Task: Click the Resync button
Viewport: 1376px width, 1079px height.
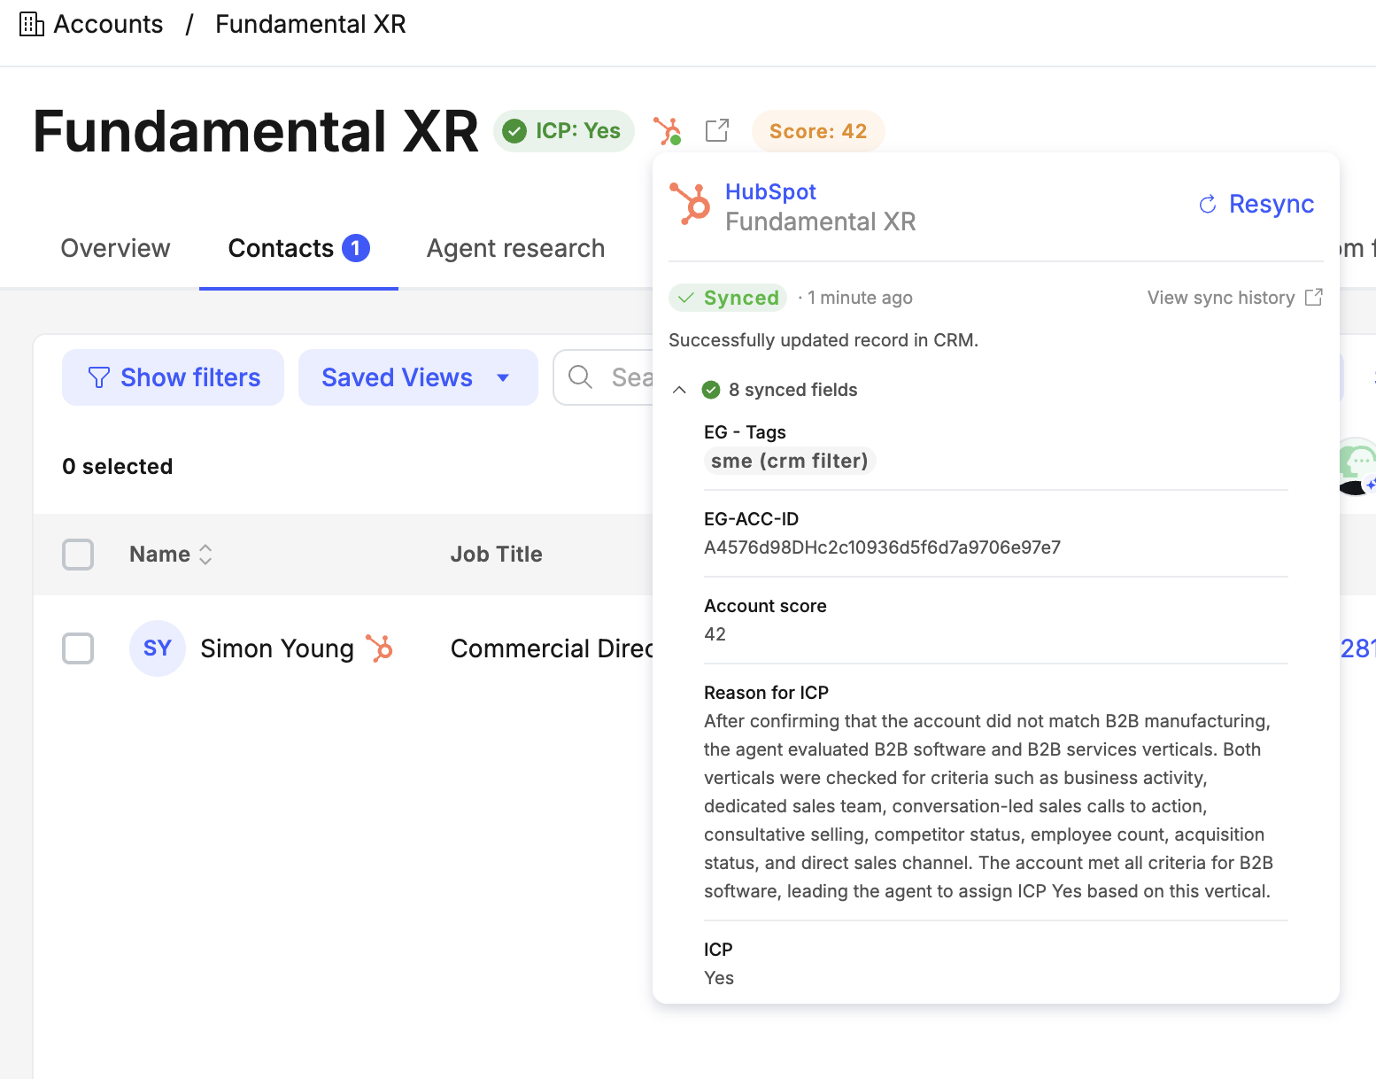Action: click(1256, 204)
